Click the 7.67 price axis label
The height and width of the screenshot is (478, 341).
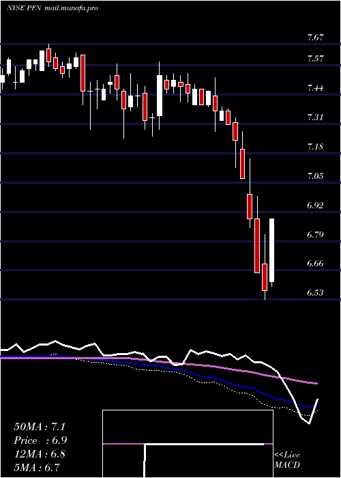tap(315, 38)
